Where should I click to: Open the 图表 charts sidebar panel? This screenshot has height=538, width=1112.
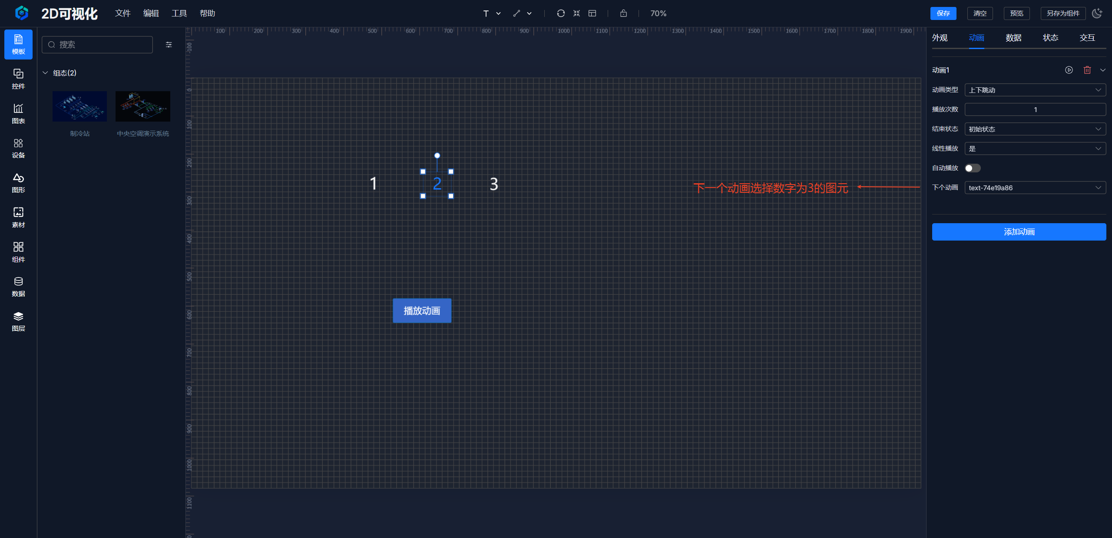click(x=18, y=113)
